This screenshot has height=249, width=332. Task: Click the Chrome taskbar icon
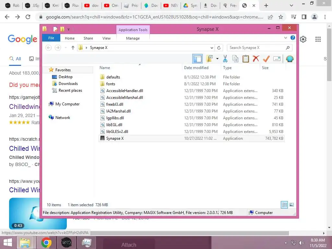46,243
